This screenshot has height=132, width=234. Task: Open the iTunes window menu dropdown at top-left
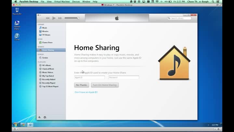(x=39, y=15)
